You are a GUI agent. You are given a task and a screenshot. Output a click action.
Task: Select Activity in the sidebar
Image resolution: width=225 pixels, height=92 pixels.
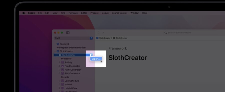click(68, 62)
